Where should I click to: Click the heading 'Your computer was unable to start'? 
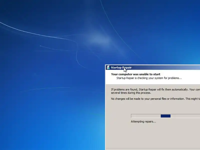tap(136, 74)
